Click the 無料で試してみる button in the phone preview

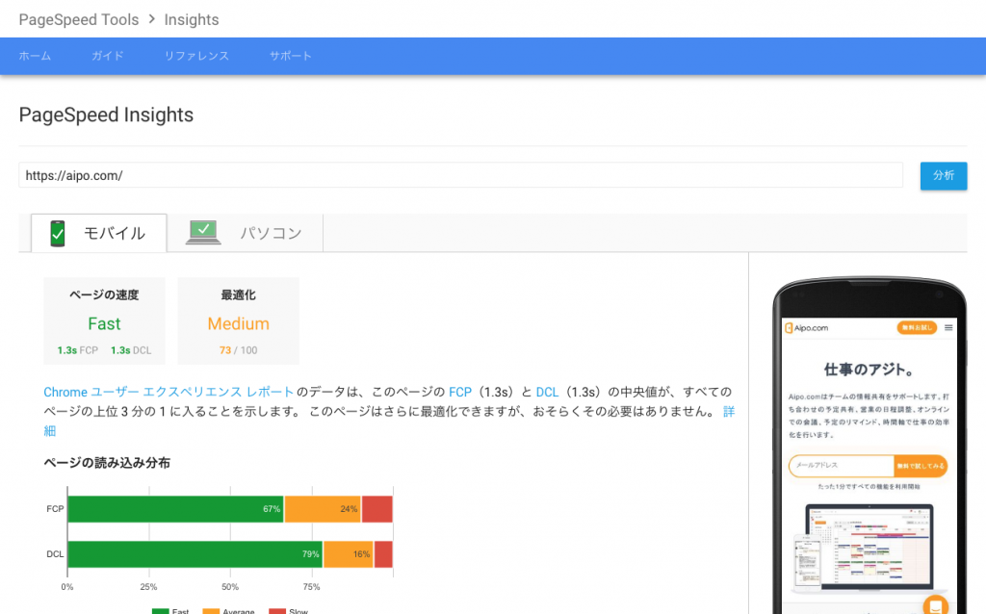(921, 466)
